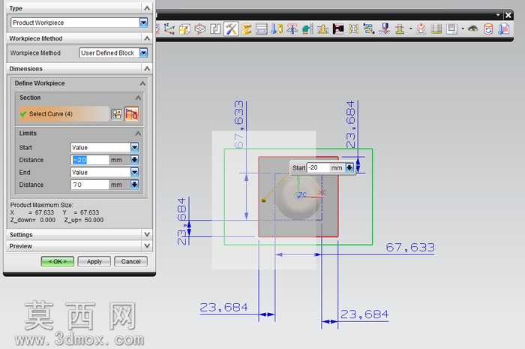
Task: Collapse the Section group
Action: [x=138, y=98]
